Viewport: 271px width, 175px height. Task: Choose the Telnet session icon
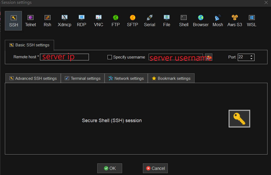tap(31, 20)
